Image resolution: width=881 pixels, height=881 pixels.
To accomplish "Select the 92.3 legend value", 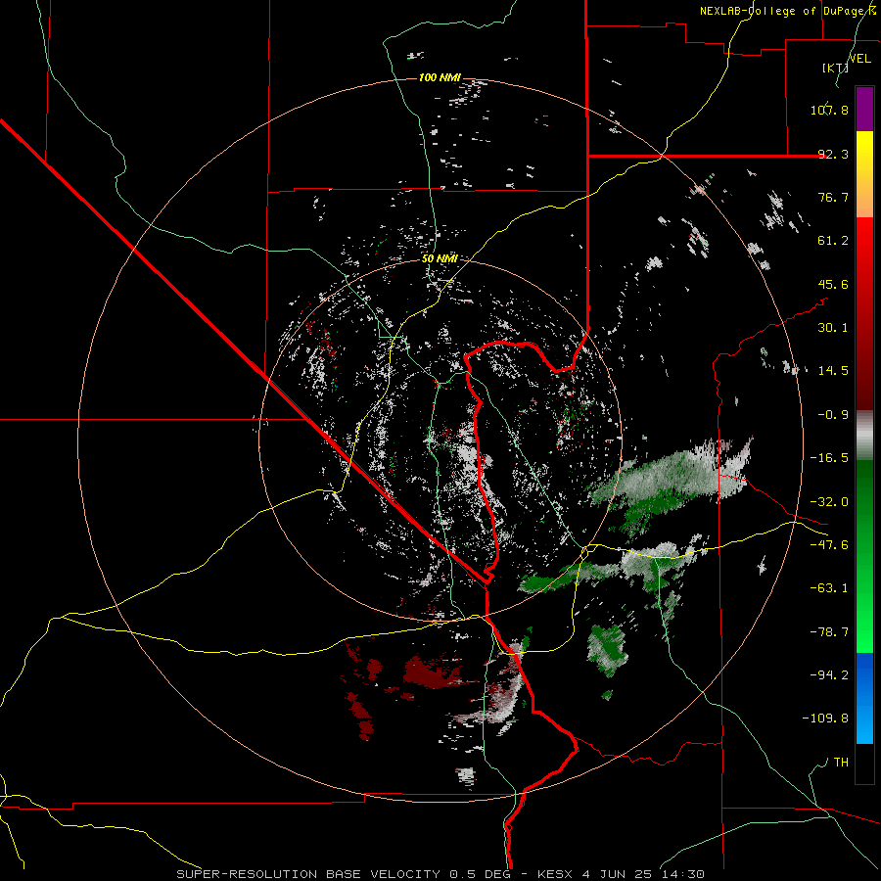I will [833, 154].
